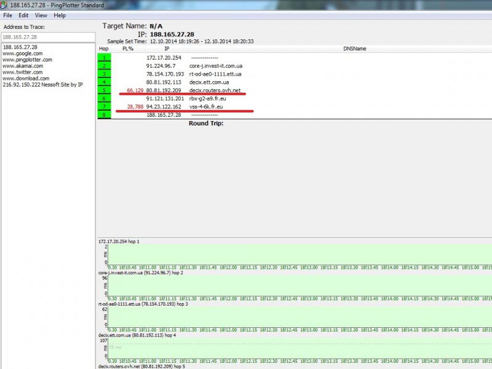Click the bold target IP 188.165.27.28
Image resolution: width=492 pixels, height=369 pixels.
point(172,34)
